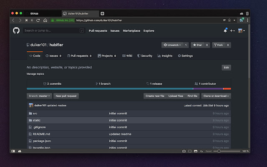The width and height of the screenshot is (267, 167).
Task: Star the repository
Action: point(197,45)
